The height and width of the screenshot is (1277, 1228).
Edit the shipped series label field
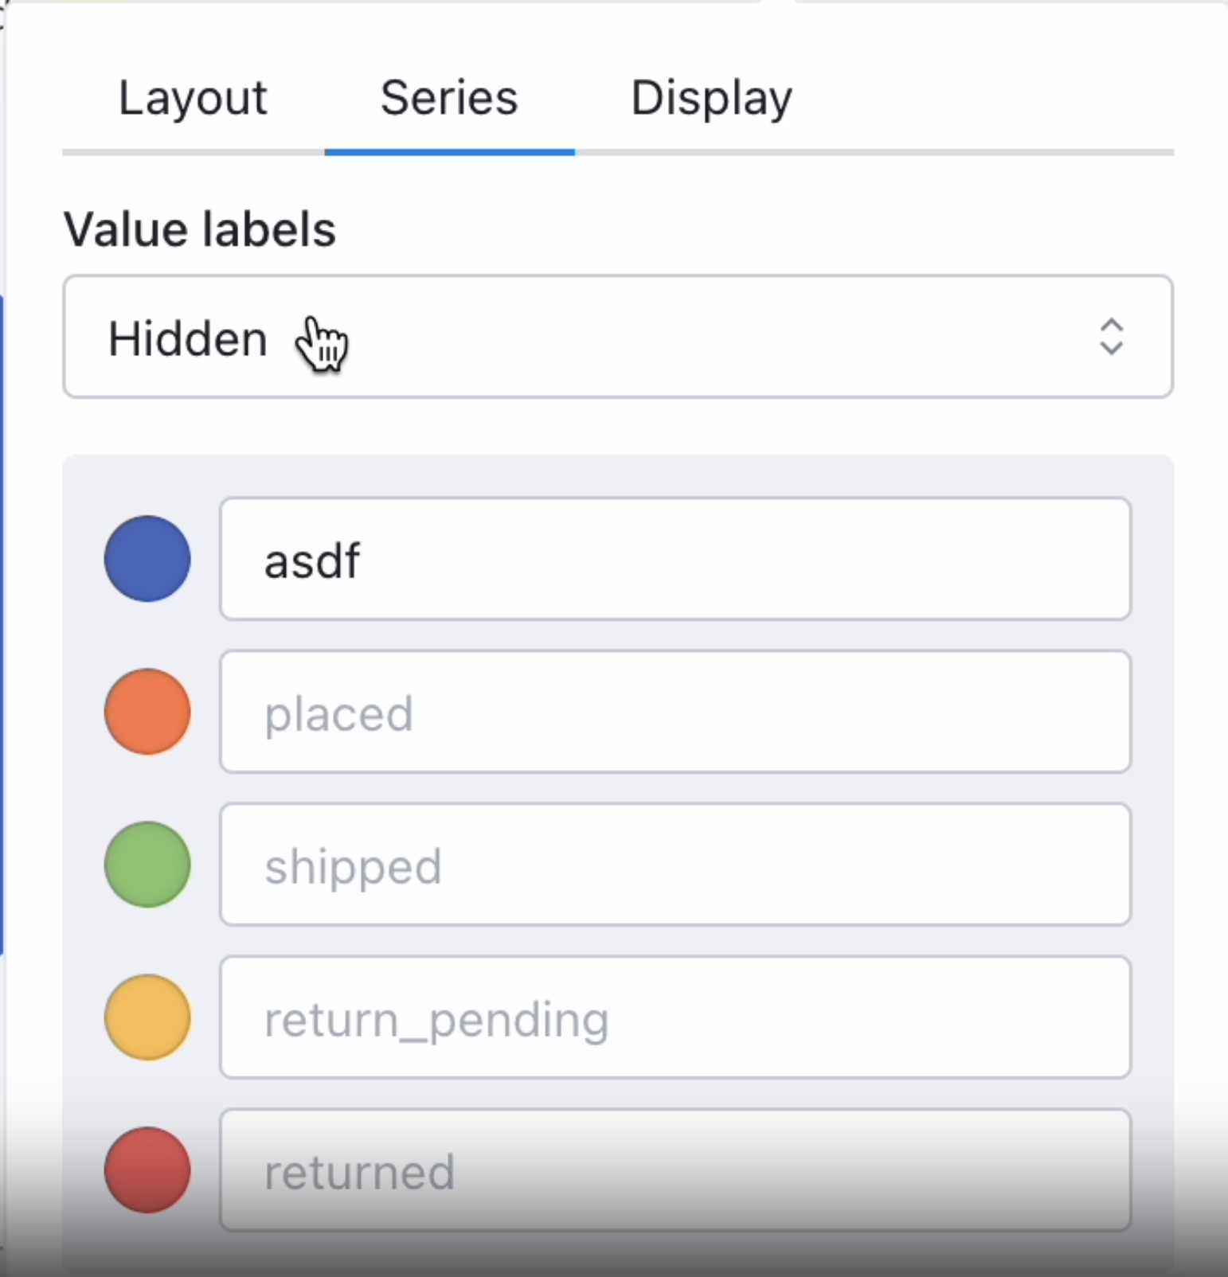675,865
